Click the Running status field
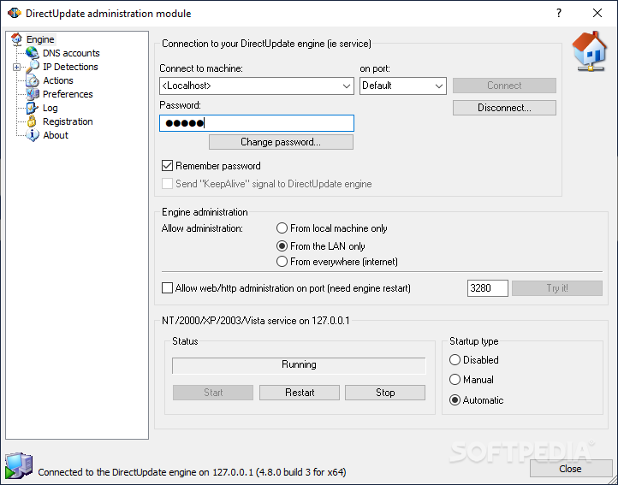The height and width of the screenshot is (485, 618). pyautogui.click(x=299, y=365)
